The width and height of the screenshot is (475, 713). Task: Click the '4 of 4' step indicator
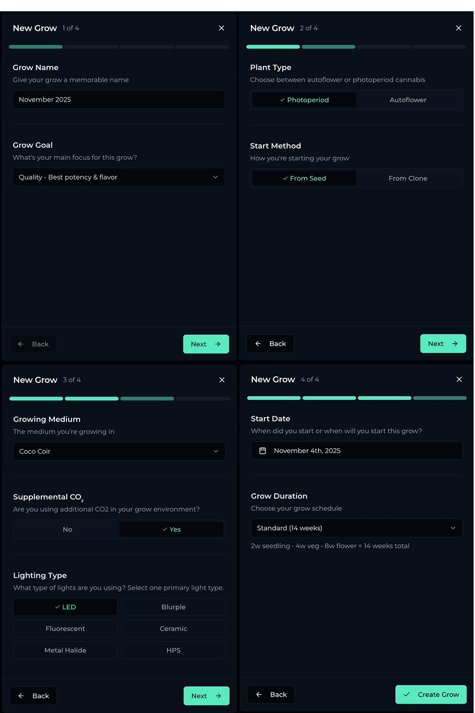pos(310,380)
